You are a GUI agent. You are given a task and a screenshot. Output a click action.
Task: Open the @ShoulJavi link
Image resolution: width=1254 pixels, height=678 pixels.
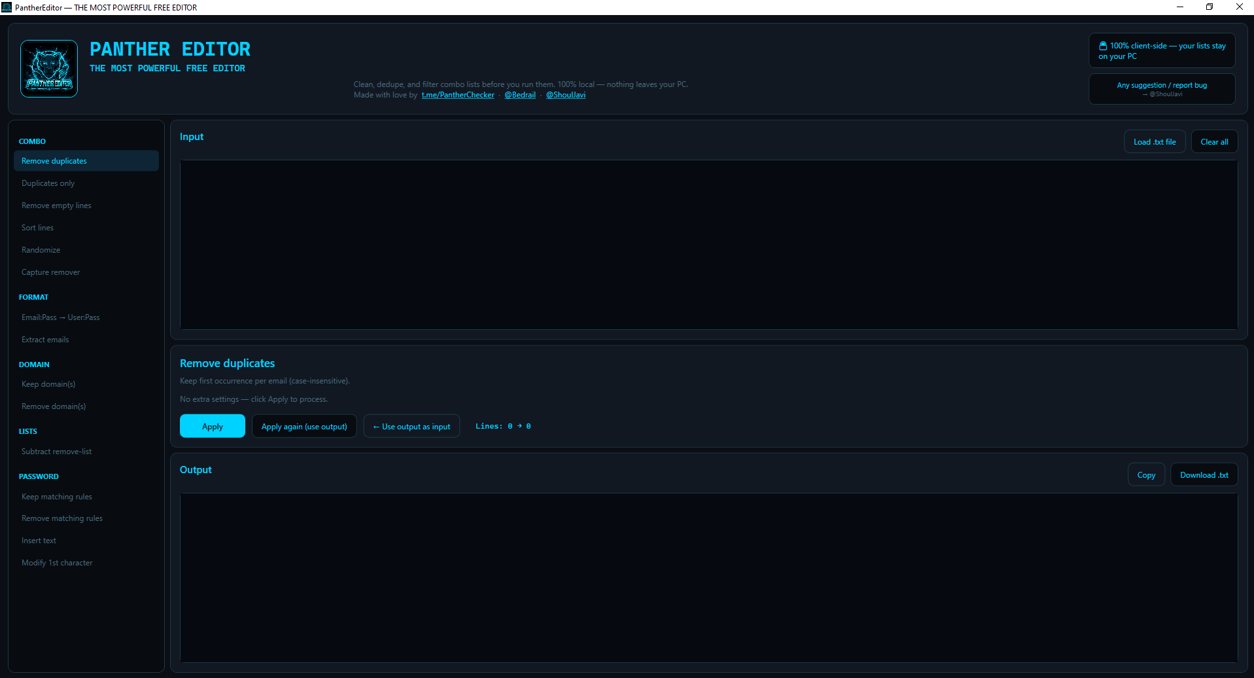click(566, 95)
